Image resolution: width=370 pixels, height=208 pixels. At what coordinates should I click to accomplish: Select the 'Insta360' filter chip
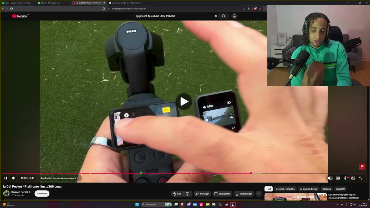click(340, 189)
